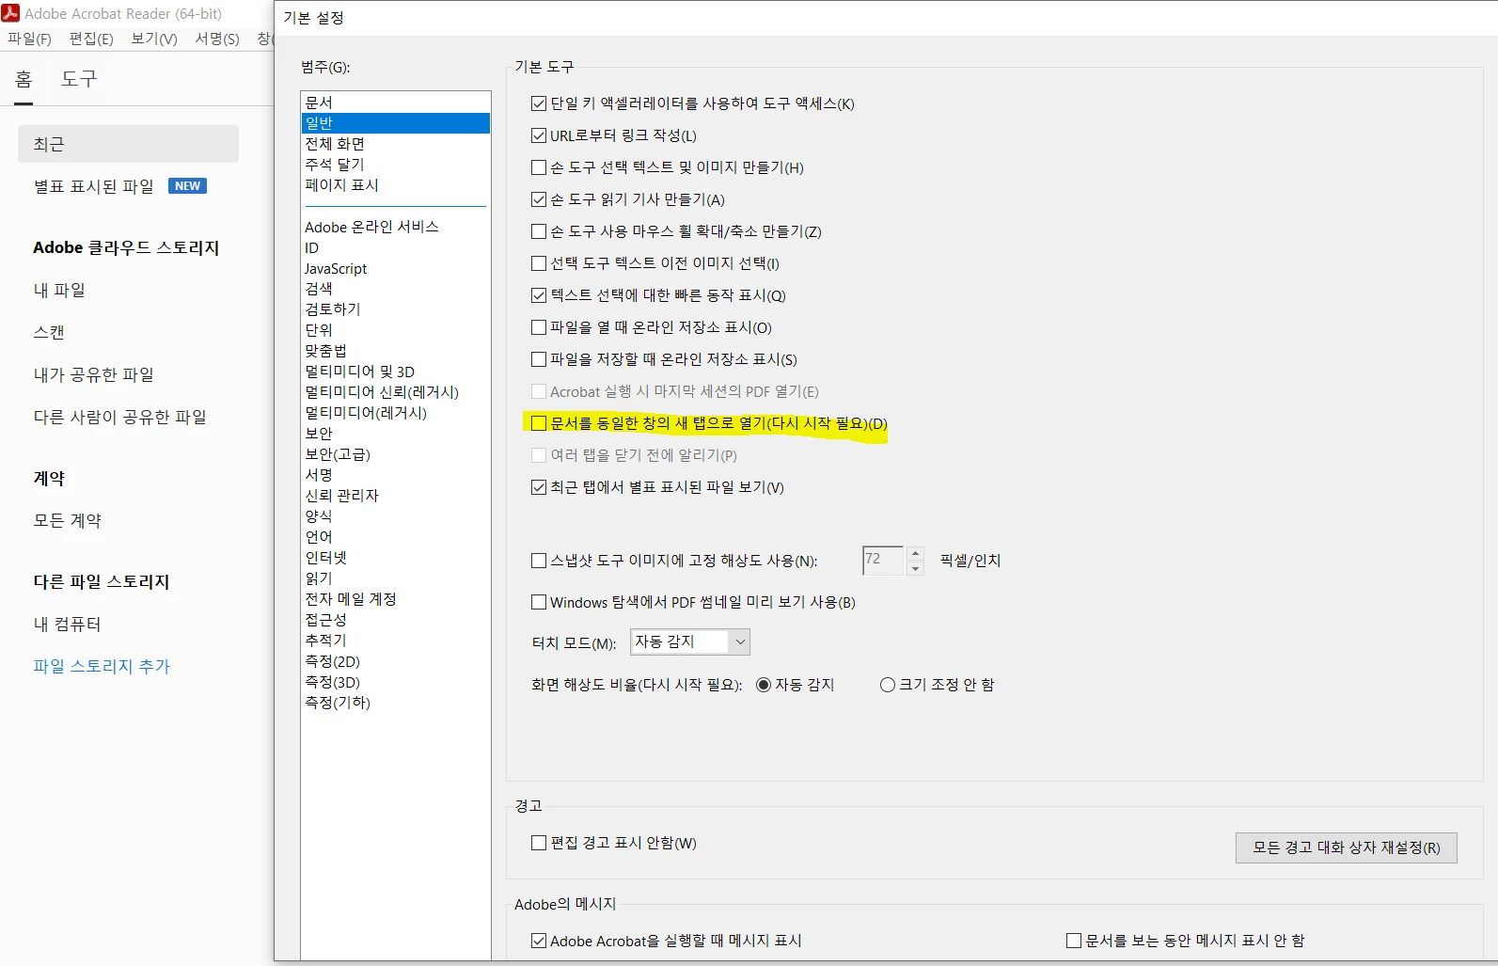Screen dimensions: 1498x966
Task: Select 크기 조정 안 함 radio button
Action: tap(887, 685)
